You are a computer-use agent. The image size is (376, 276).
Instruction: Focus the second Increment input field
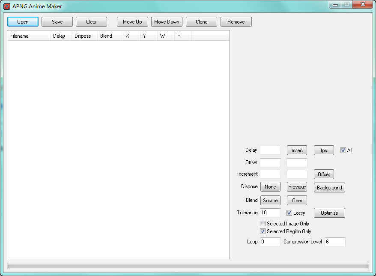click(x=297, y=174)
